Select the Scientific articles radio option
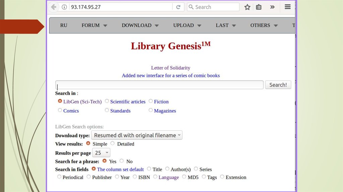The image size is (343, 192). (107, 101)
